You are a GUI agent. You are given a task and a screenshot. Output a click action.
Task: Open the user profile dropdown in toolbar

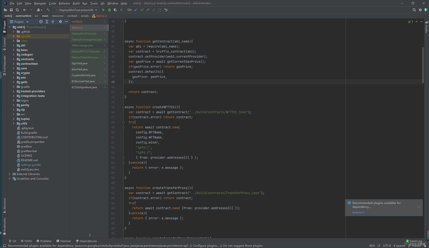click(39, 10)
